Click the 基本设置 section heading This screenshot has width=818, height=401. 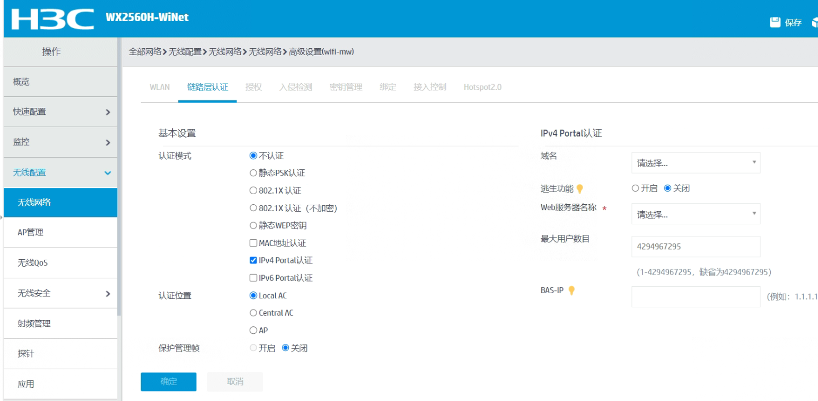(x=177, y=133)
